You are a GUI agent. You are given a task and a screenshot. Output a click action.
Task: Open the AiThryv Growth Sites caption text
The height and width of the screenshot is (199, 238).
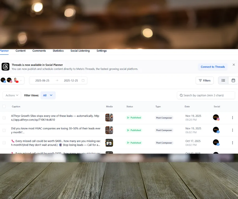55,118
